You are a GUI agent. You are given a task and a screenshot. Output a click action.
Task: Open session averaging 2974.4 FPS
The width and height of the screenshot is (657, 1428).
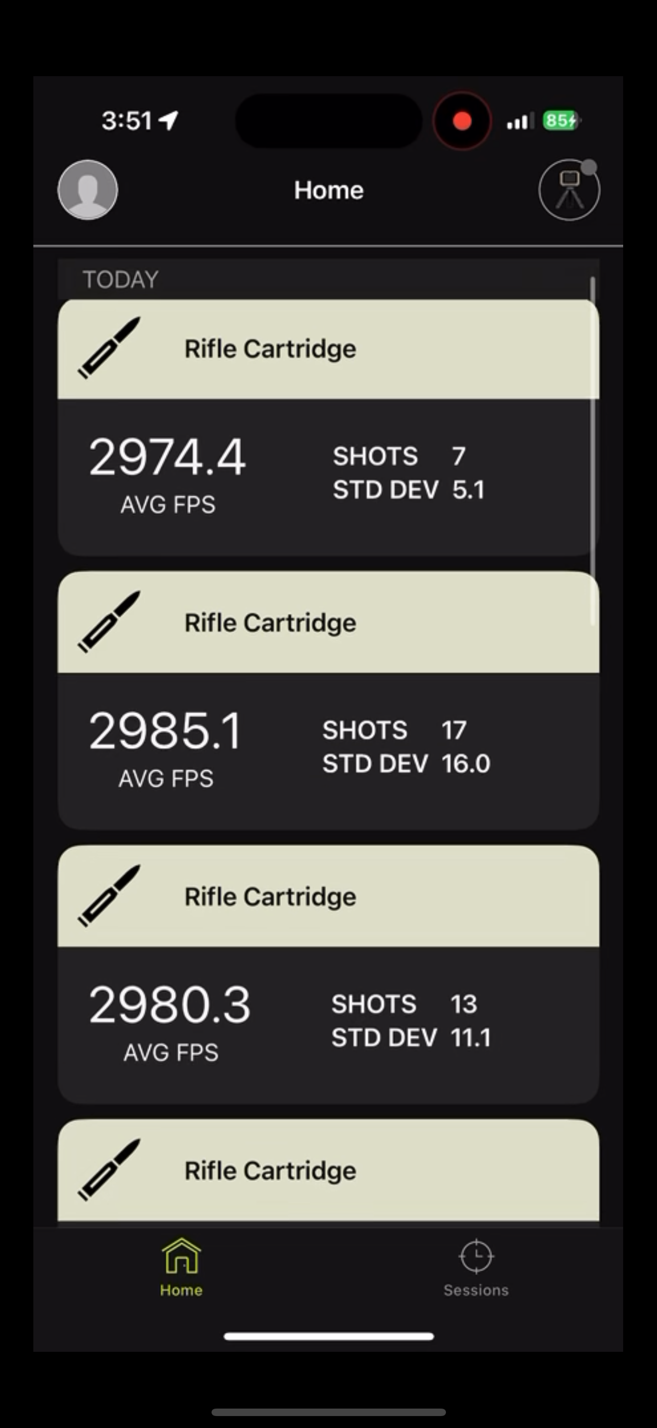(x=167, y=458)
